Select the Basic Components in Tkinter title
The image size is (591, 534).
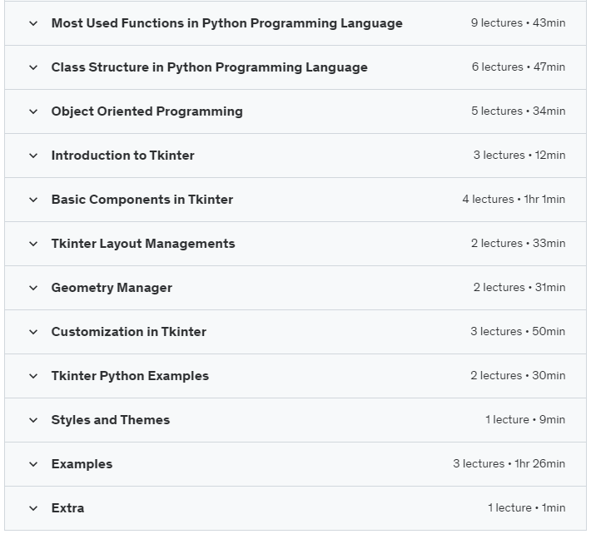[142, 200]
